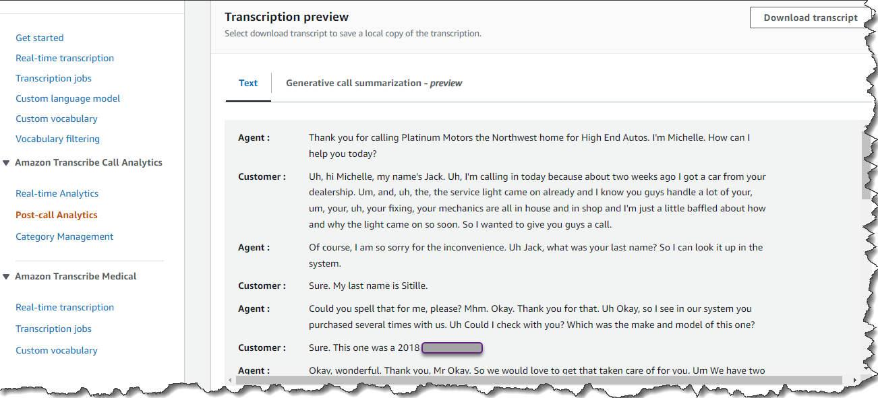Click the horizontal scrollbar's left arrow
878x398 pixels.
click(x=230, y=380)
